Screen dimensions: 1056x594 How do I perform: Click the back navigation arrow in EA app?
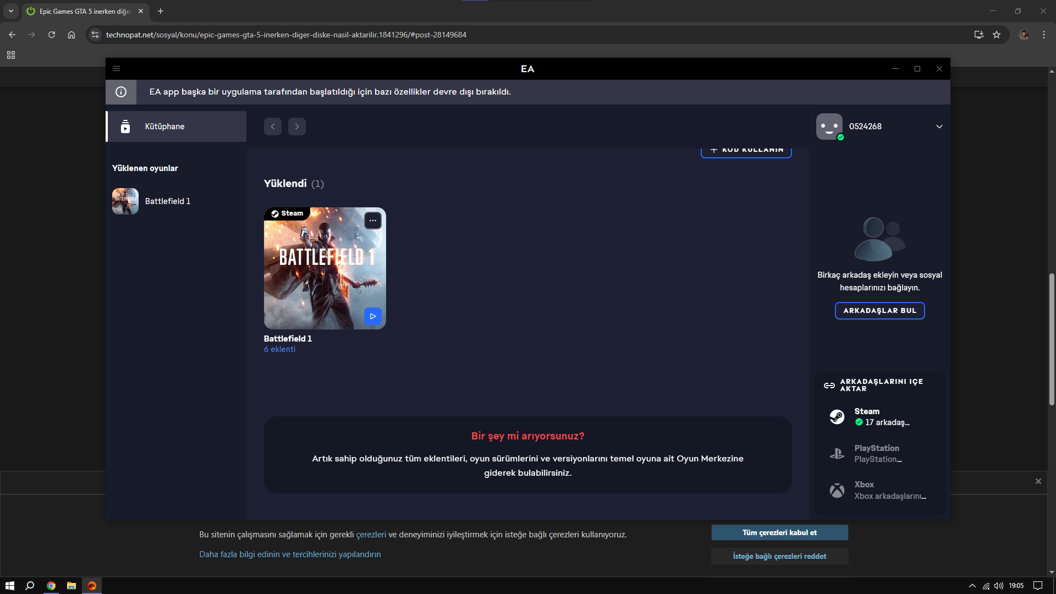tap(273, 127)
